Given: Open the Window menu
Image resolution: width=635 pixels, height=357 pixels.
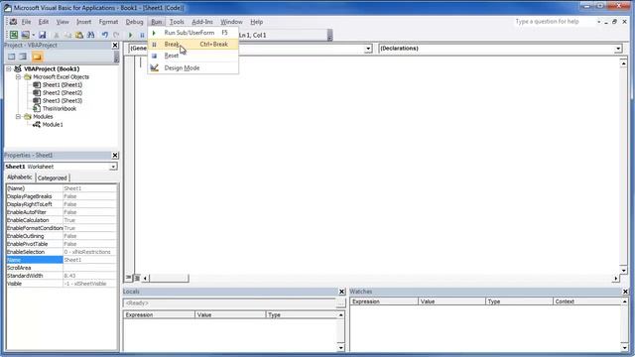Looking at the screenshot, I should point(231,22).
